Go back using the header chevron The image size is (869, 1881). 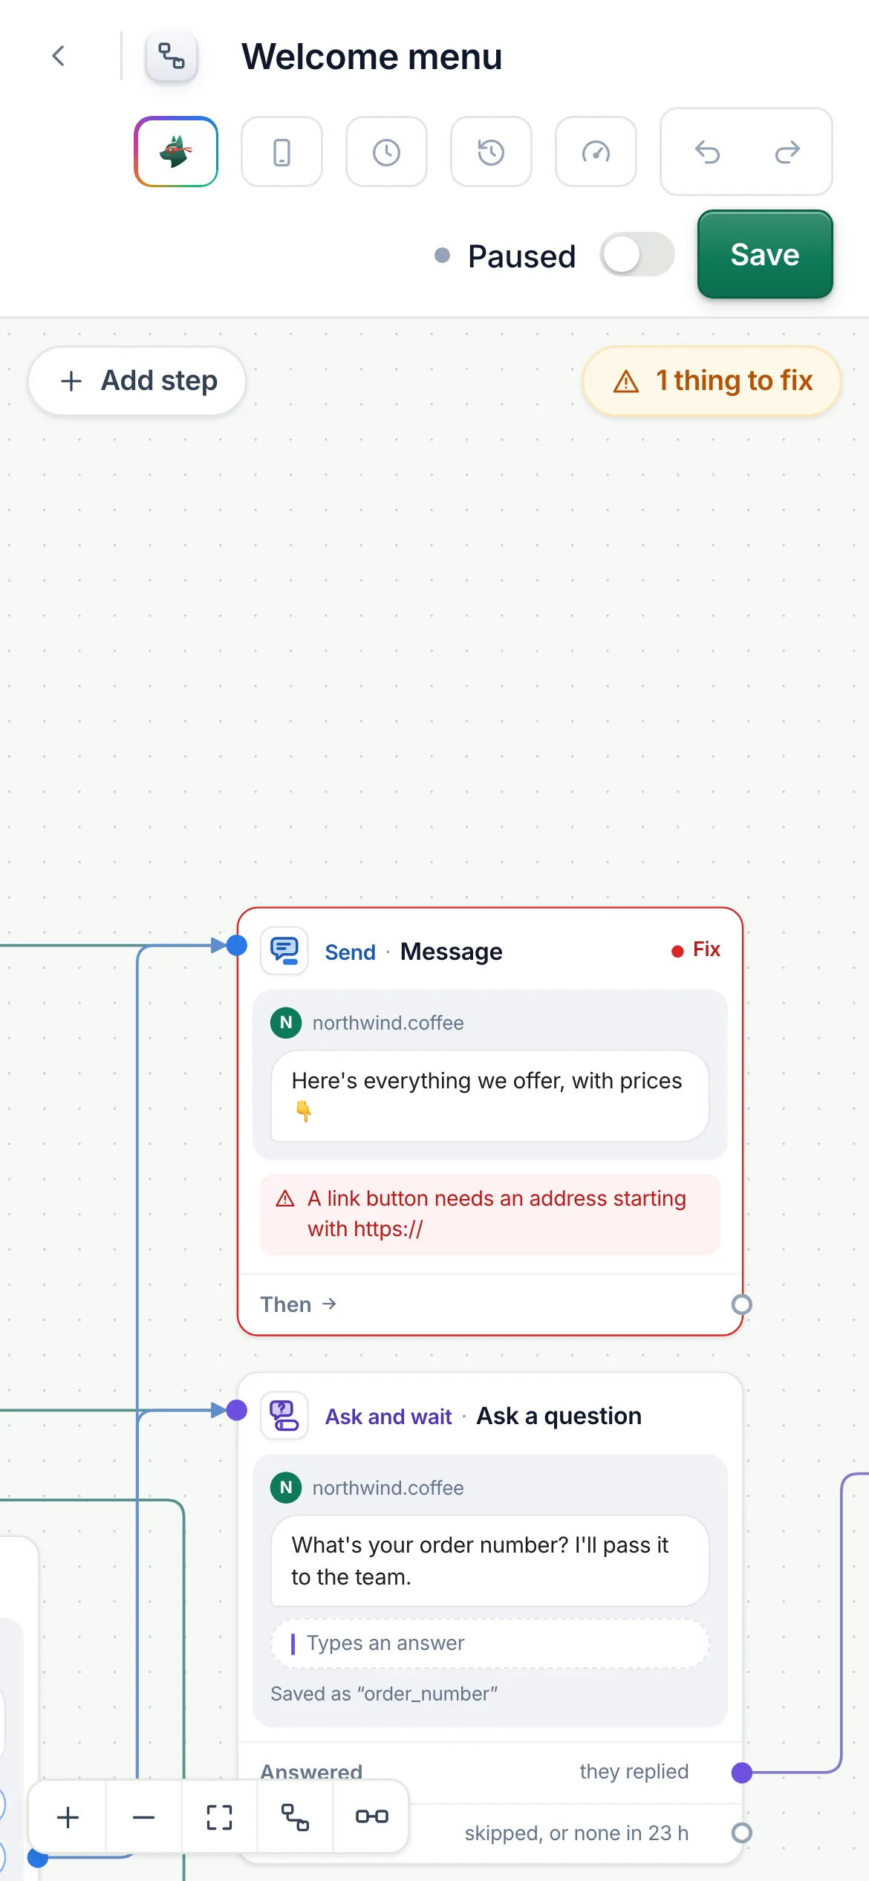point(58,56)
